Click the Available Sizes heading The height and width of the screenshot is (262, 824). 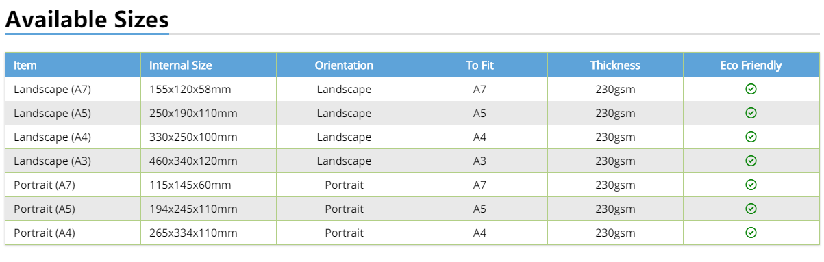point(87,18)
